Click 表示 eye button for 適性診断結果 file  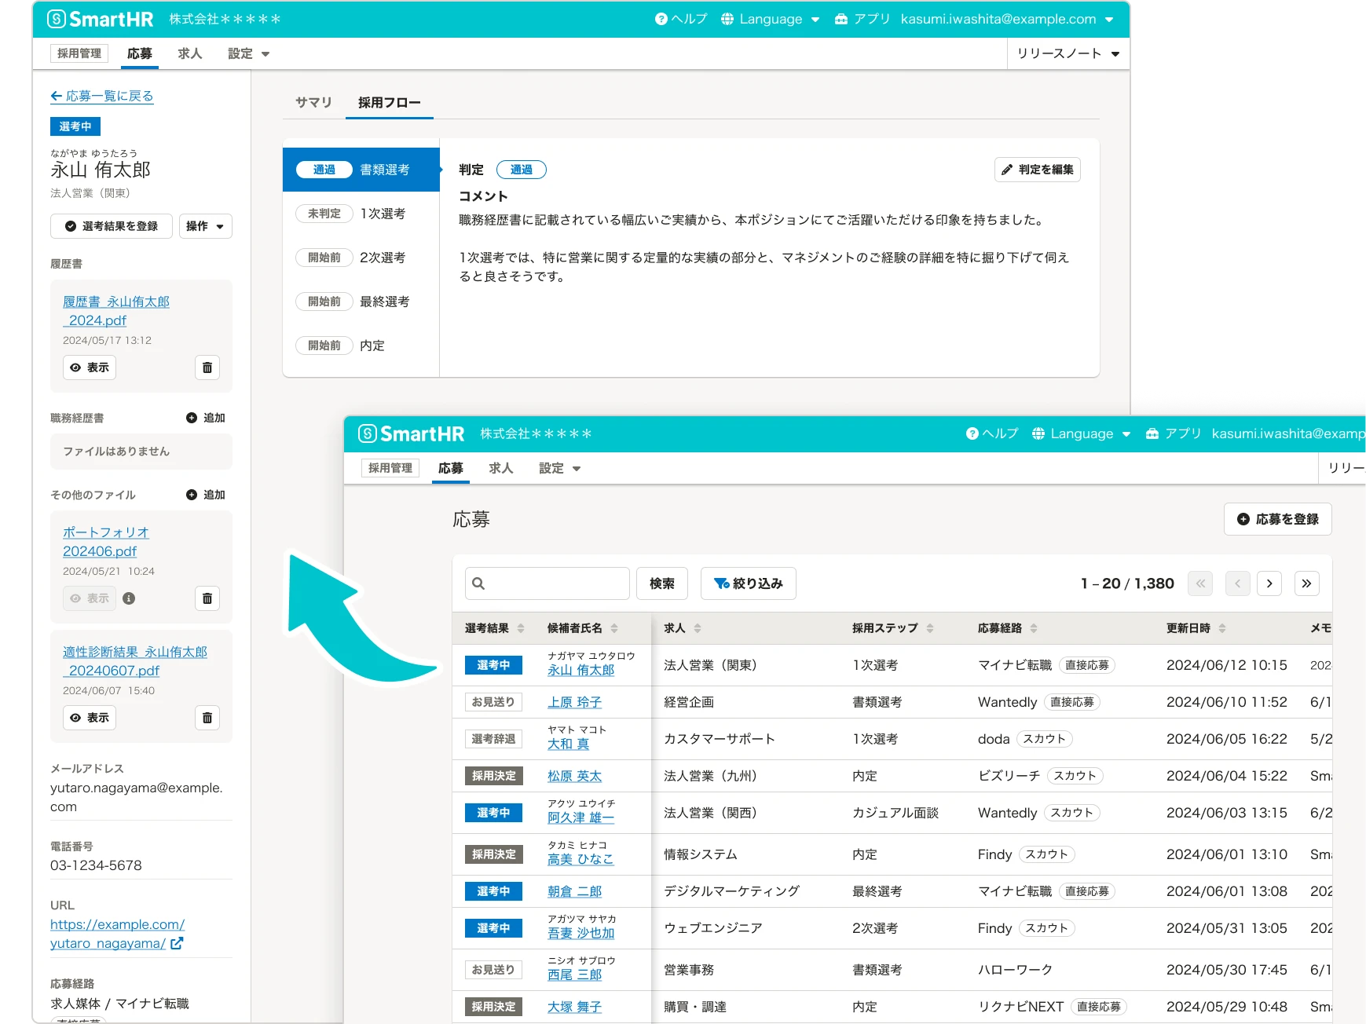coord(90,718)
